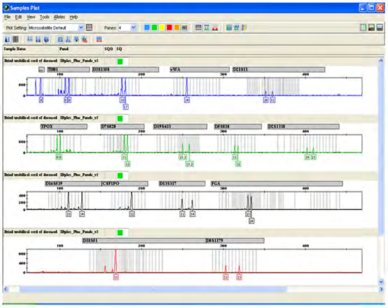Screen dimensions: 388x308
Task: Click the separate dyes plot icon
Action: (237, 28)
